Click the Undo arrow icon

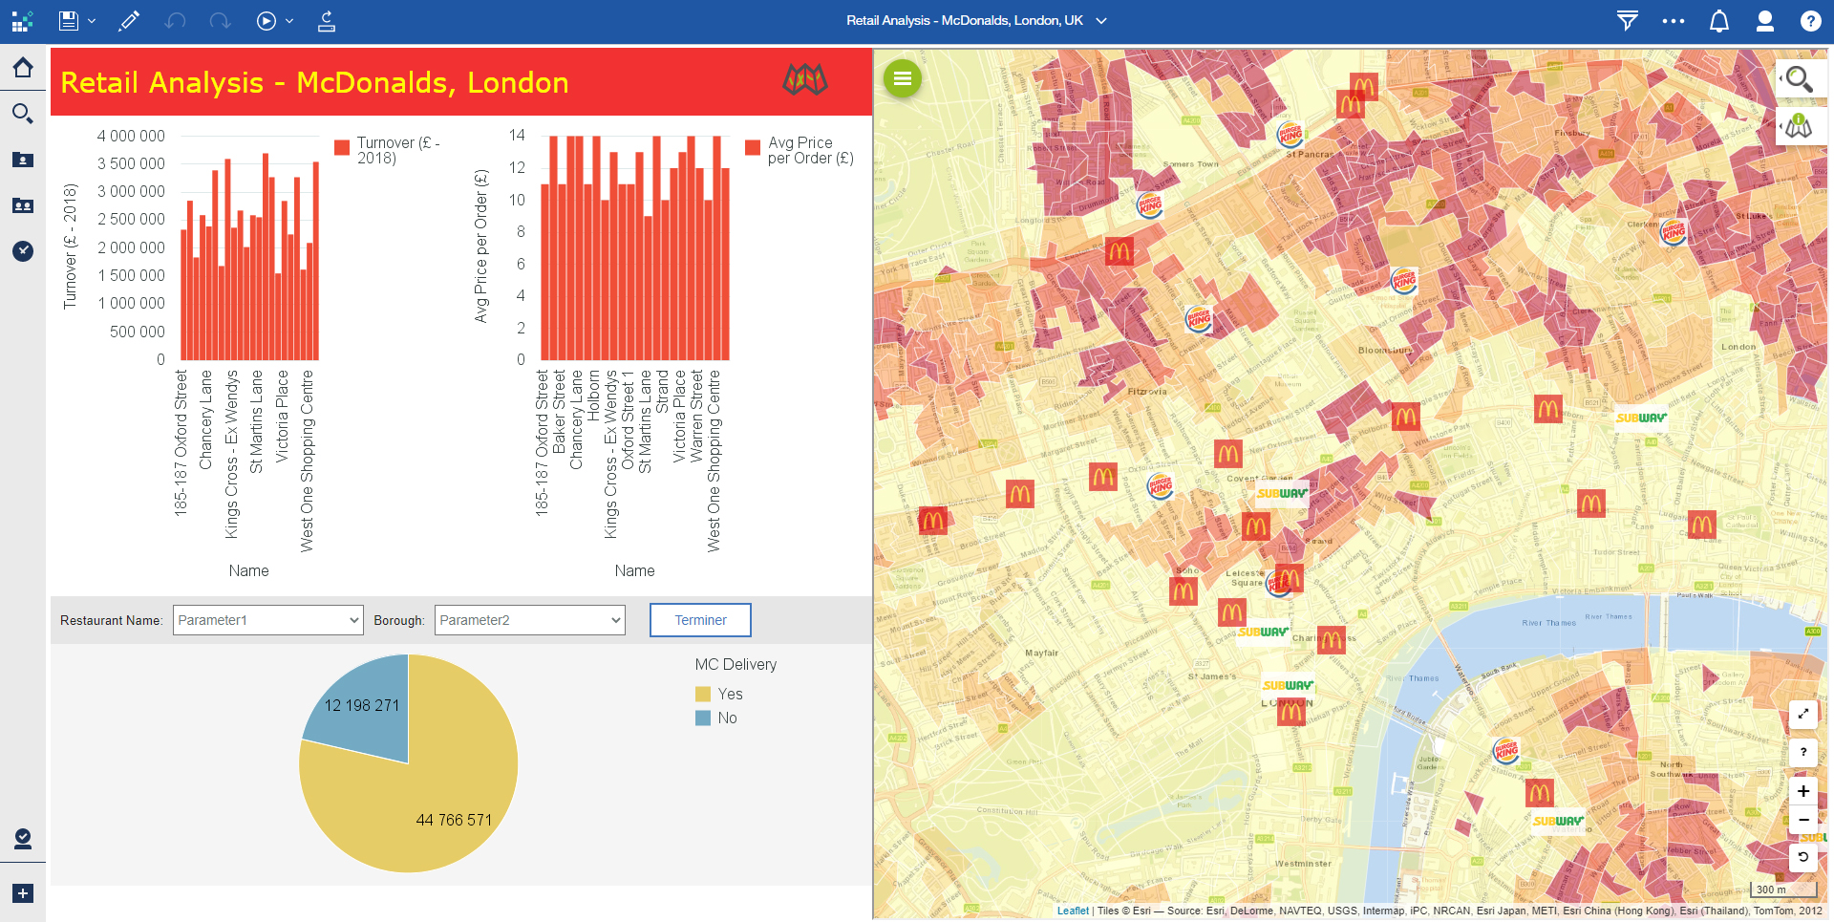pyautogui.click(x=175, y=20)
